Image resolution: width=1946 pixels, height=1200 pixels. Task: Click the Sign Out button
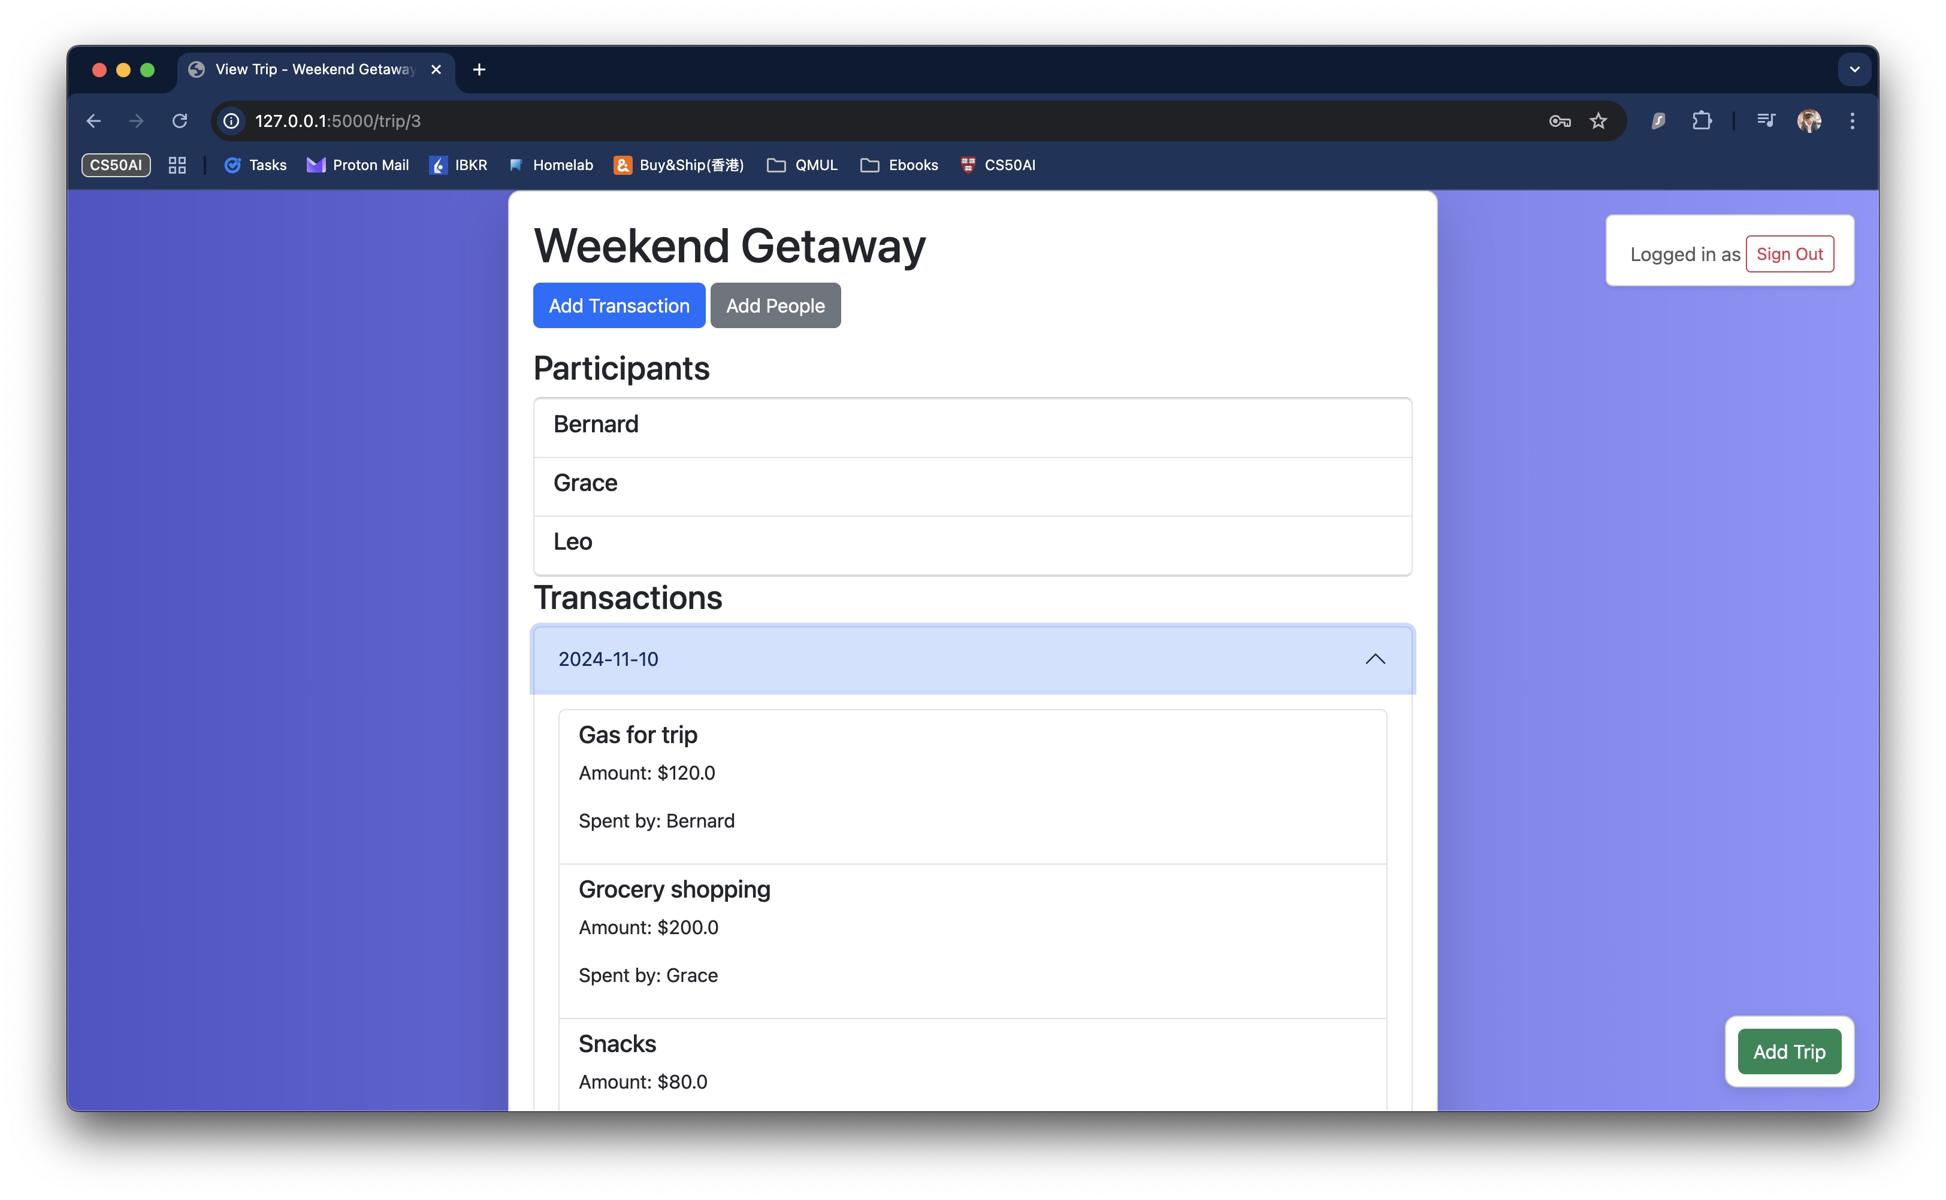tap(1790, 254)
